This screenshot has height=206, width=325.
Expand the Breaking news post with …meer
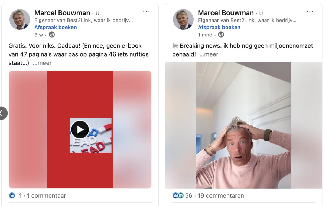coord(209,54)
